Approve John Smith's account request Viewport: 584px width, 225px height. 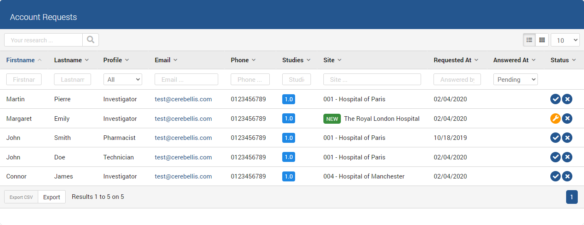click(555, 138)
